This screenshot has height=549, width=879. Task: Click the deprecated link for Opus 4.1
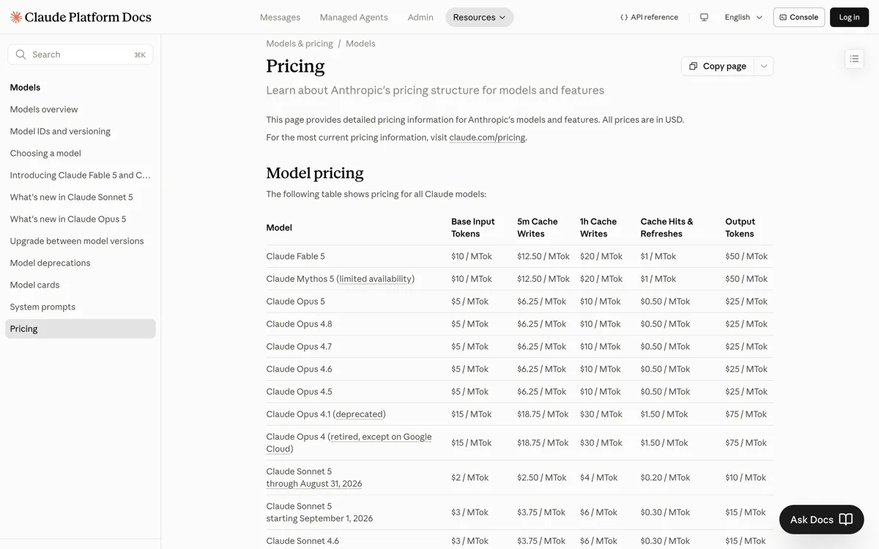pyautogui.click(x=359, y=414)
